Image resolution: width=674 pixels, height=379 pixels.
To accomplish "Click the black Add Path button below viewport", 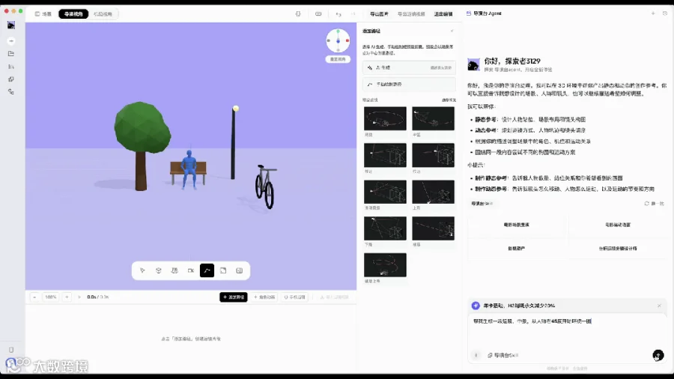I will click(234, 297).
